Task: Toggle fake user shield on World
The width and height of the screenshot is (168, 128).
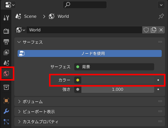Action: (146, 30)
